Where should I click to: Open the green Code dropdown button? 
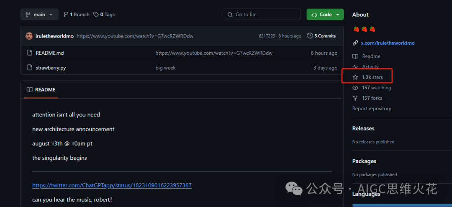point(325,14)
